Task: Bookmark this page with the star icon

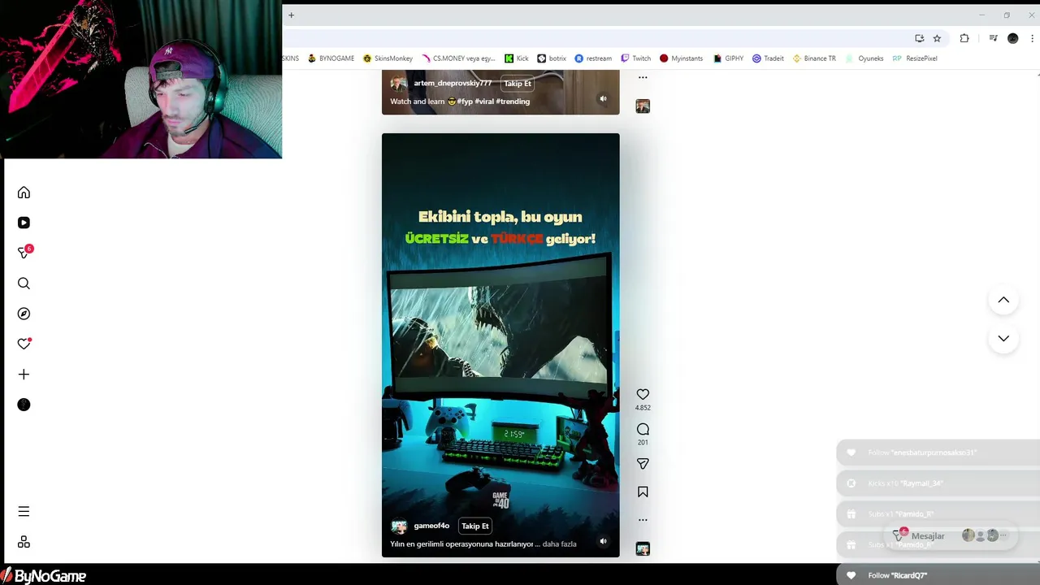Action: coord(937,38)
